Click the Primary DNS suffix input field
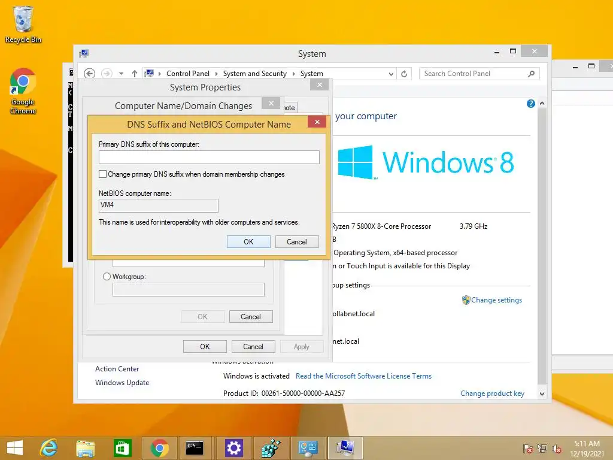 (x=209, y=158)
